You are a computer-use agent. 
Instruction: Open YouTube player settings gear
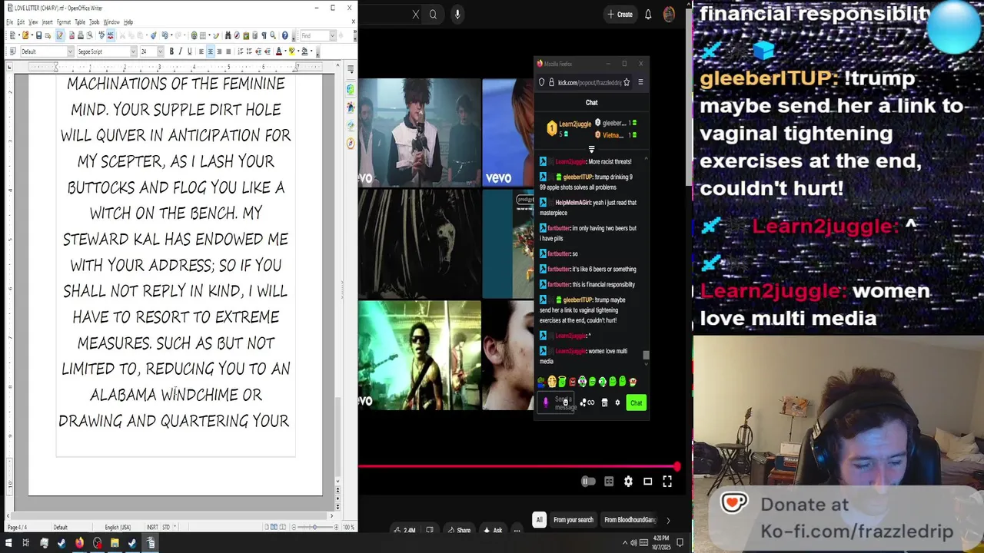pos(628,482)
